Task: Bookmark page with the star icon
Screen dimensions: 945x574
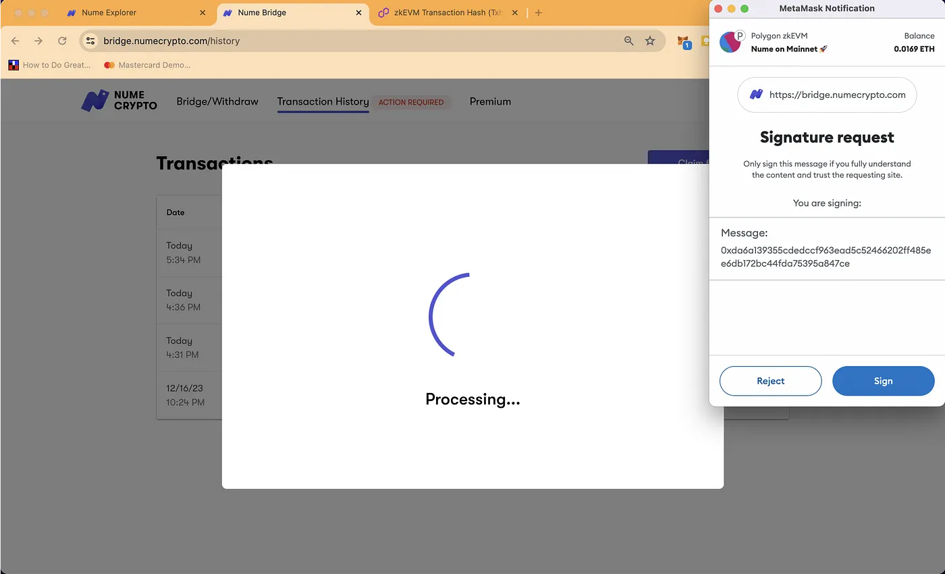Action: point(650,41)
